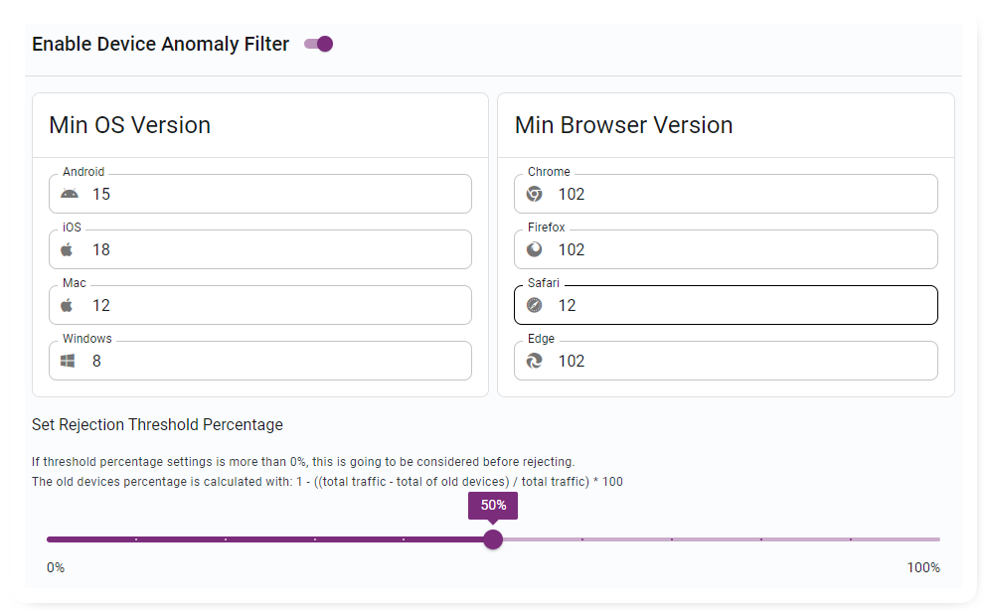987x612 pixels.
Task: Click the Set Rejection Threshold Percentage heading
Action: click(157, 424)
